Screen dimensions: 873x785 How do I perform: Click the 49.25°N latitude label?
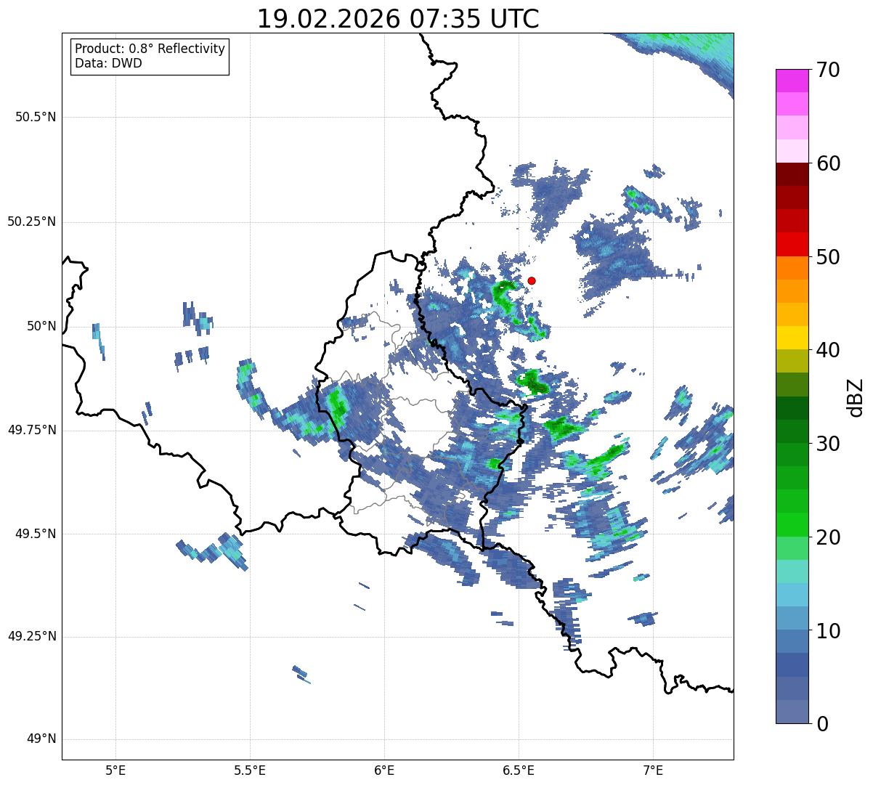(31, 637)
